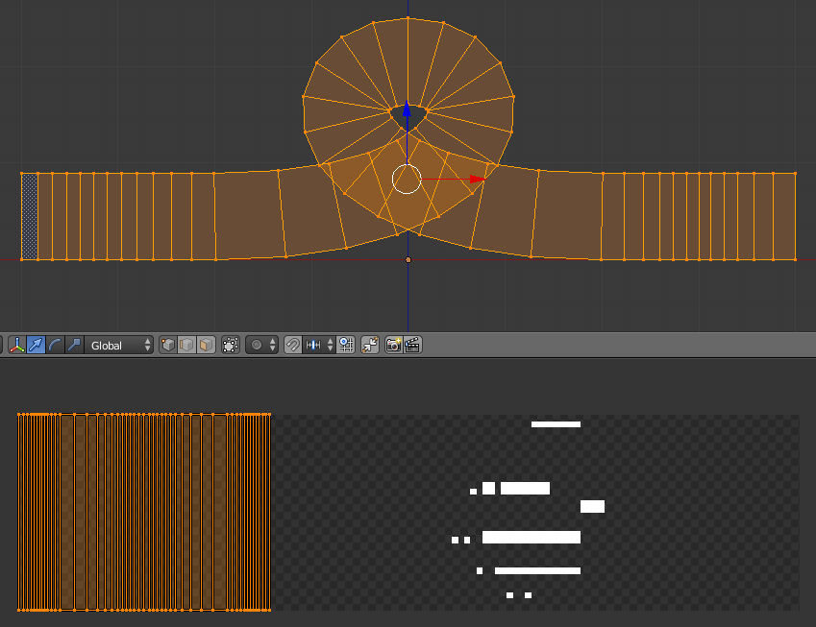Switch to face select mode

206,346
